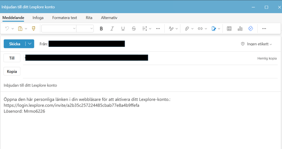Click the Skicka send button
The width and height of the screenshot is (282, 149).
15,44
